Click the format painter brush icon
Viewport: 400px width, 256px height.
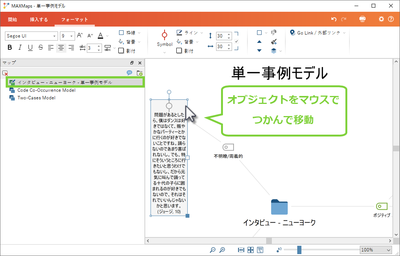274,42
